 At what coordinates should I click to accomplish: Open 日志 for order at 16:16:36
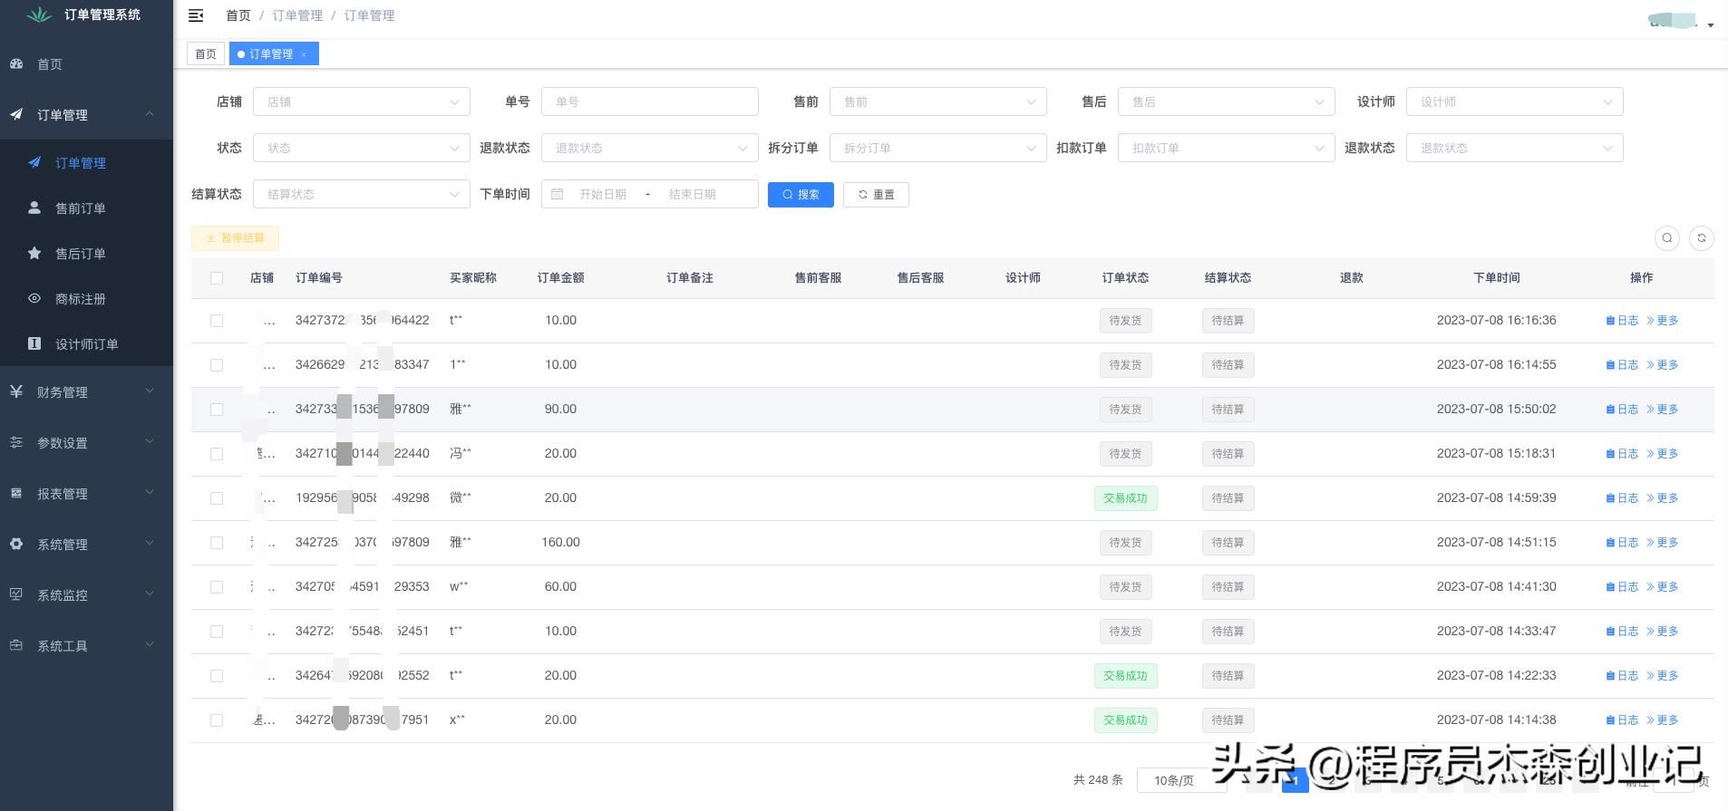[x=1622, y=321]
